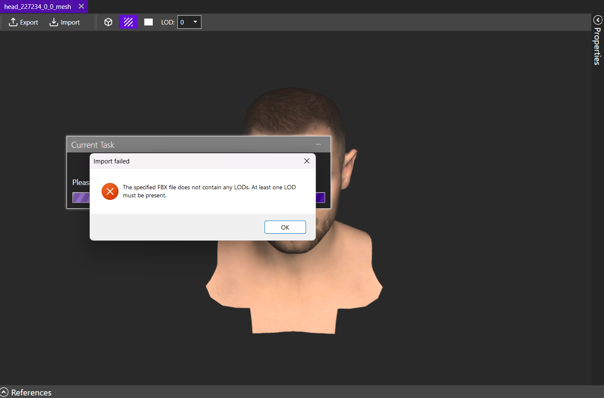Click the References label in bottom bar
Viewport: 604px width, 398px height.
31,392
